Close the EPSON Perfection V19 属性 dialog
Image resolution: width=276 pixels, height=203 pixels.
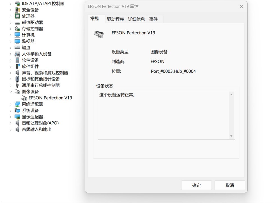pos(242,6)
